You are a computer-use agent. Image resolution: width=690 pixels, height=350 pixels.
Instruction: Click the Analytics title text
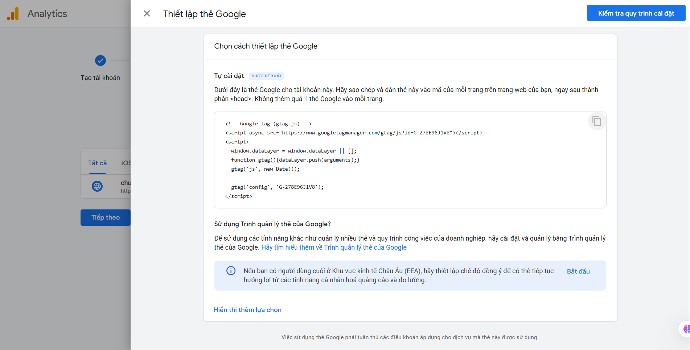(x=47, y=14)
